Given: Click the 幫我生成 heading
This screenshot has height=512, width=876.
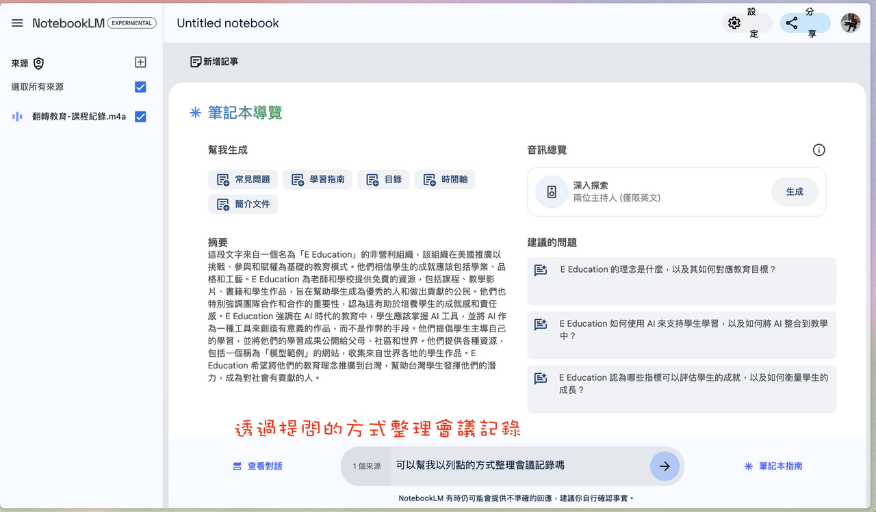Looking at the screenshot, I should [x=228, y=150].
